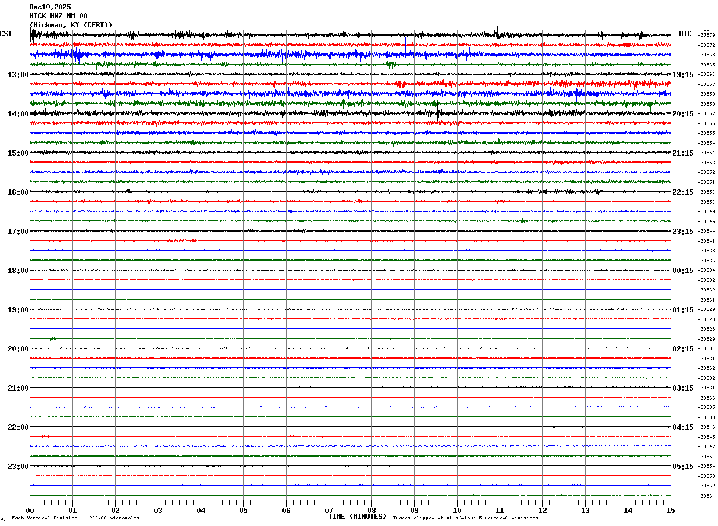The height and width of the screenshot is (526, 718).
Task: Click the DC offset value -30564
Action: point(707,496)
